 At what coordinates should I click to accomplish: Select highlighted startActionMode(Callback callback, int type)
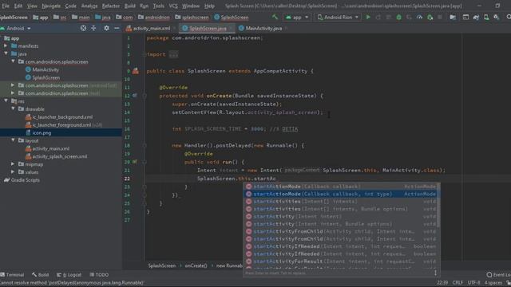[x=342, y=194]
